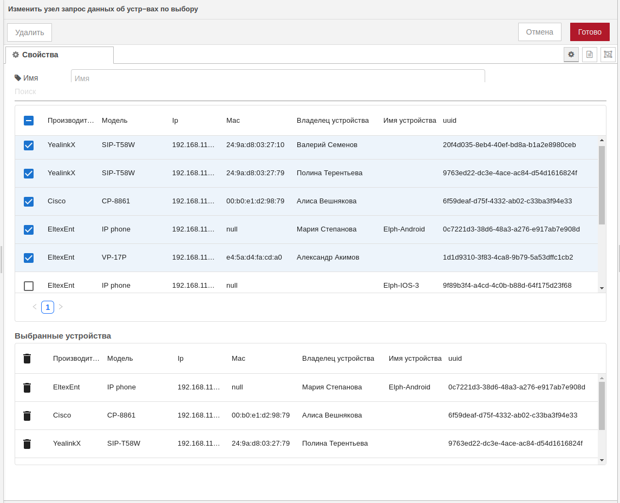
Task: Remove Полина Терентьева device with trash icon
Action: pyautogui.click(x=27, y=444)
